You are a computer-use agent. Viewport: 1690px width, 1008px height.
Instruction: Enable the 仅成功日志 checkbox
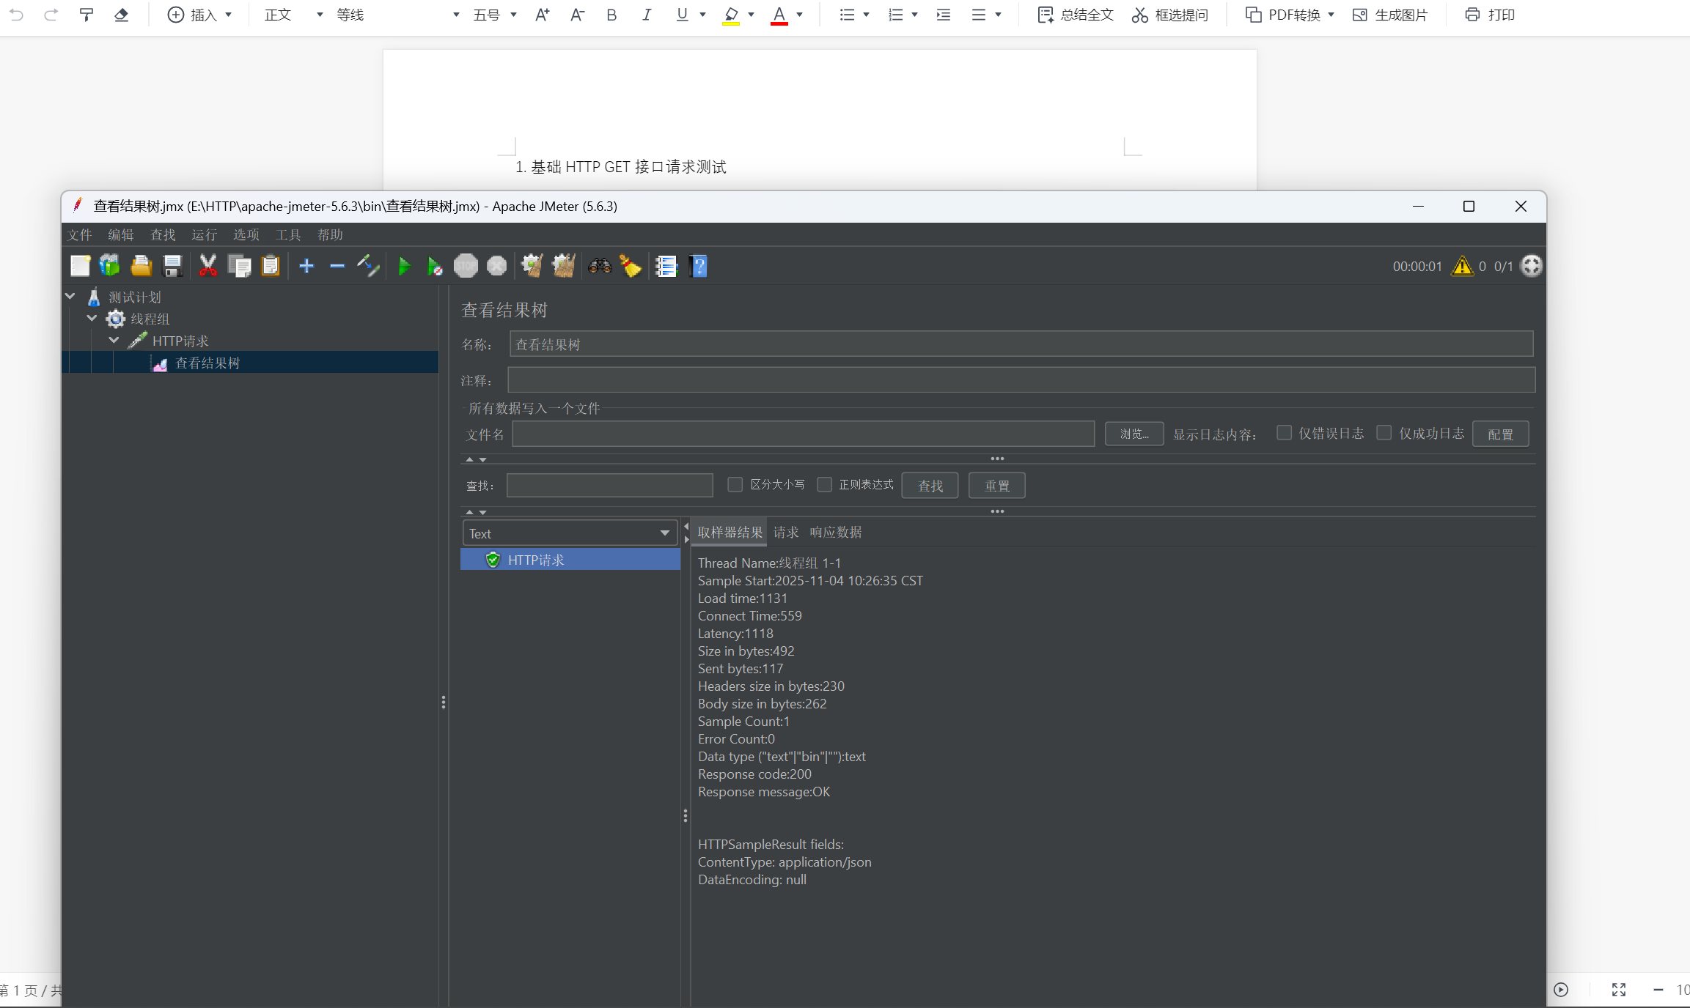point(1384,433)
